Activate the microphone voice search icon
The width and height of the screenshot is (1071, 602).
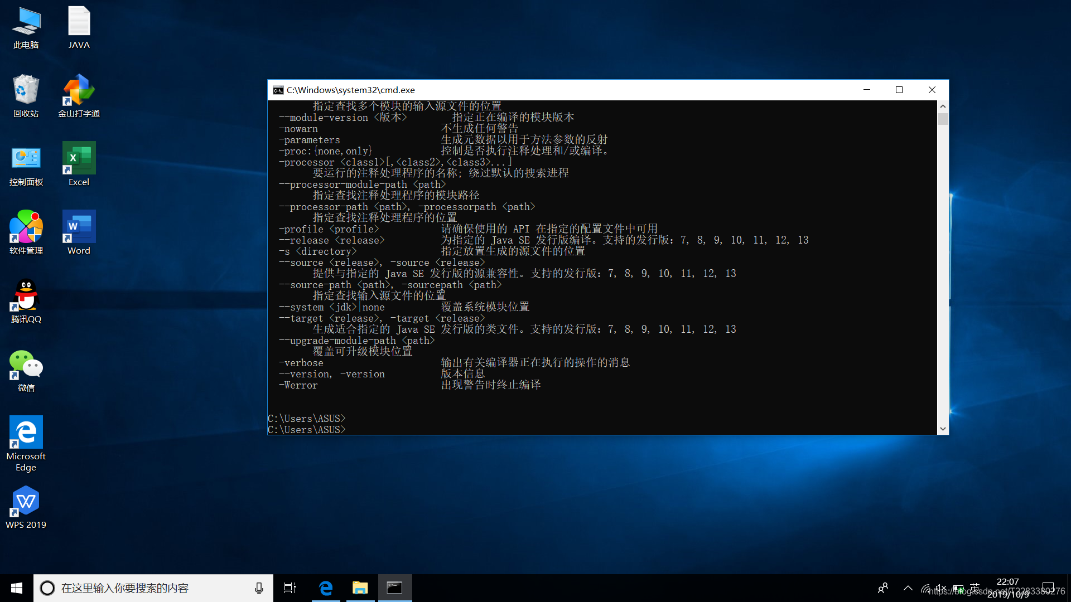click(x=259, y=588)
